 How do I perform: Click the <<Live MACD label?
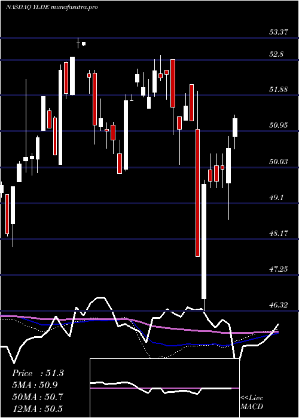252,402
